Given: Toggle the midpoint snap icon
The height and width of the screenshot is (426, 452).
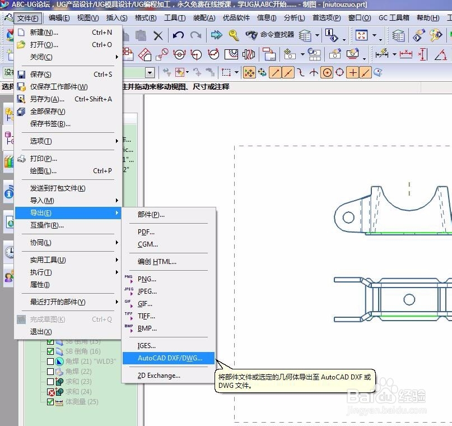Looking at the screenshot, I should pyautogui.click(x=288, y=72).
